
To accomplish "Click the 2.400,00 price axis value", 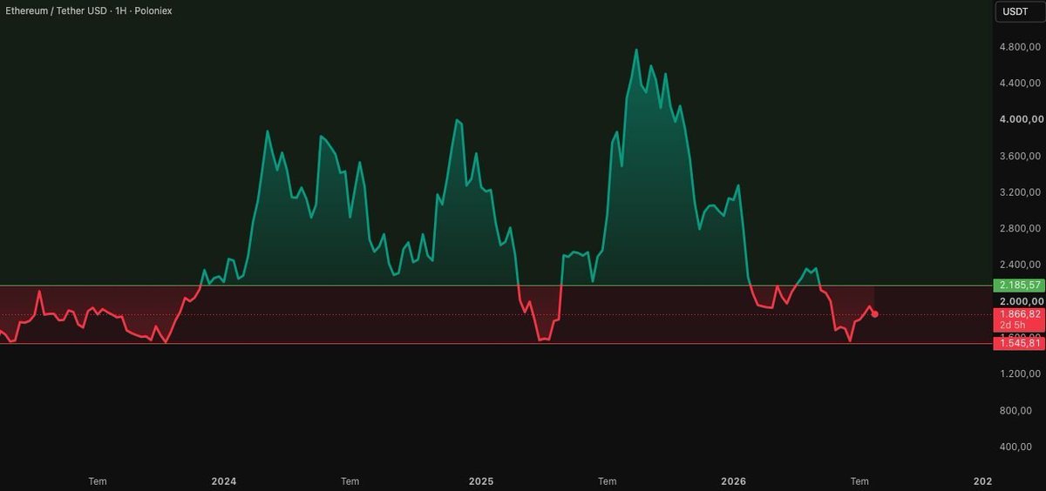I will (1020, 265).
